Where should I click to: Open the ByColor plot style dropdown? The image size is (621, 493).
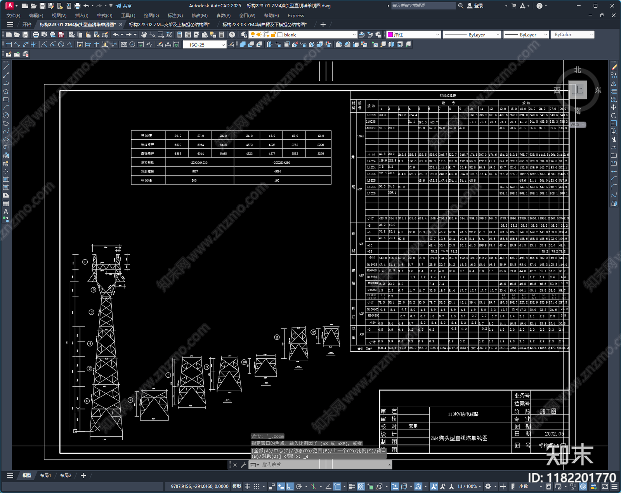573,35
